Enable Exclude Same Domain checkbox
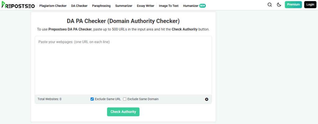The height and width of the screenshot is (124, 318). (x=125, y=99)
